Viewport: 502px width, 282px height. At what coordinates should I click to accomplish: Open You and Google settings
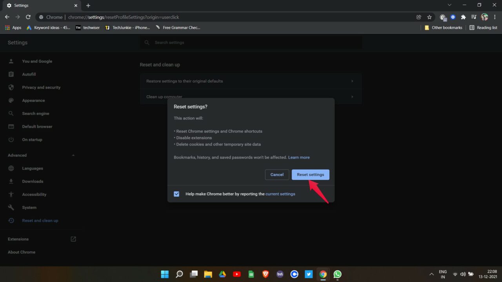pos(37,61)
